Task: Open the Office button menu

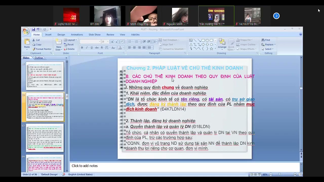Action: tap(26, 31)
